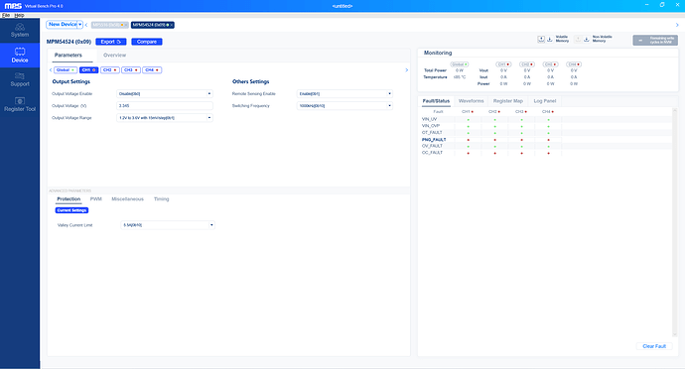The image size is (685, 369).
Task: Switch to the Overview tab
Action: (114, 55)
